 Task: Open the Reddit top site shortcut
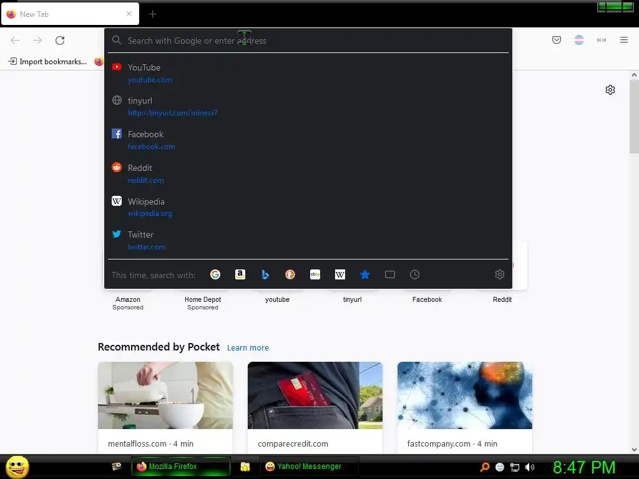tap(502, 299)
